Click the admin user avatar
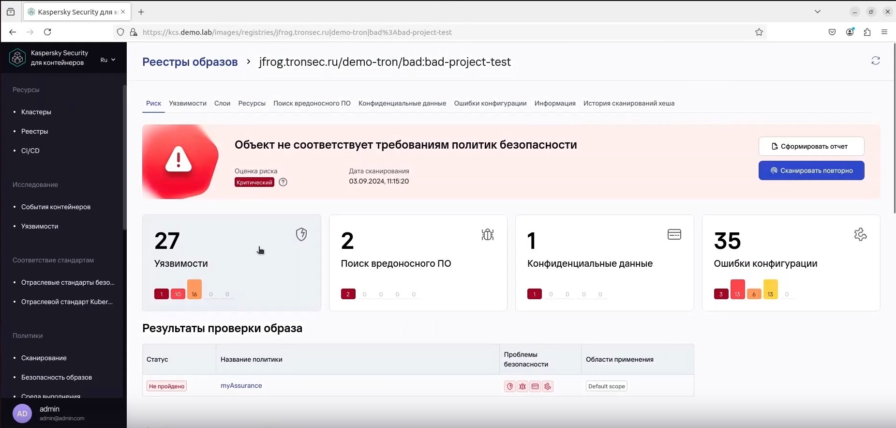Viewport: 896px width, 428px height. [x=22, y=413]
